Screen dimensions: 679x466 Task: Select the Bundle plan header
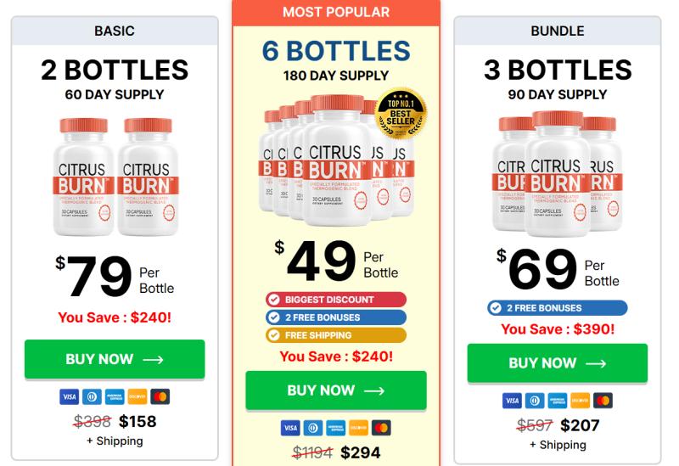coord(558,31)
